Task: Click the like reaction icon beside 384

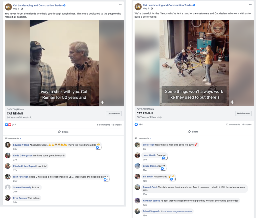Action: [136, 125]
